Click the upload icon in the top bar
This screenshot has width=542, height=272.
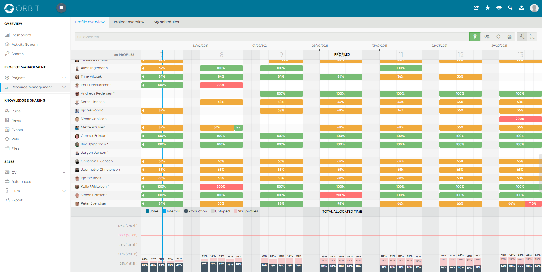click(521, 8)
